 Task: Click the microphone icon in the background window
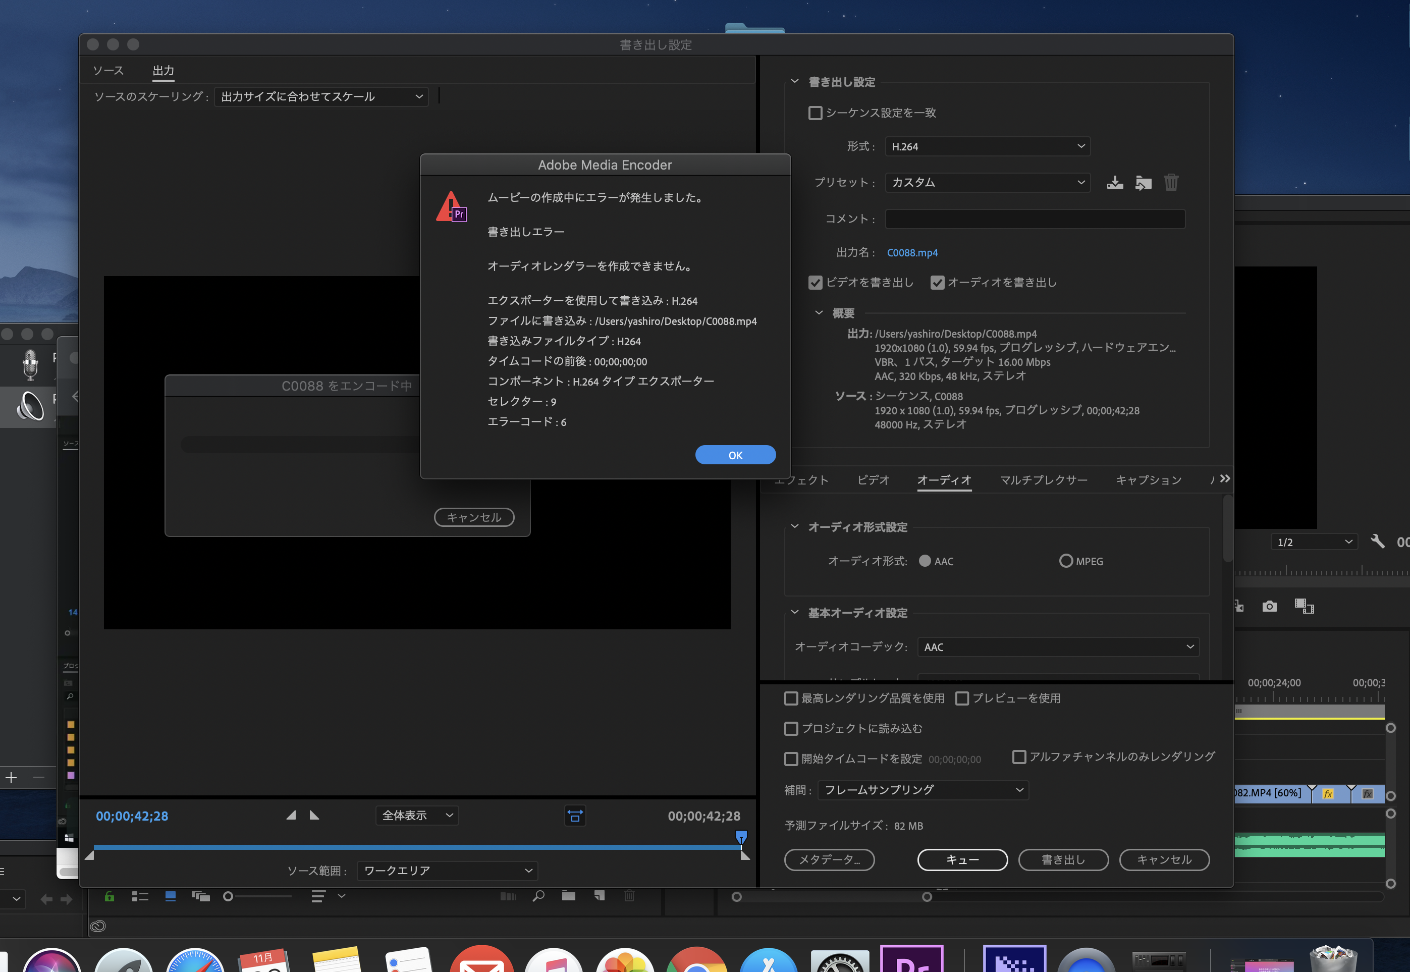[30, 365]
